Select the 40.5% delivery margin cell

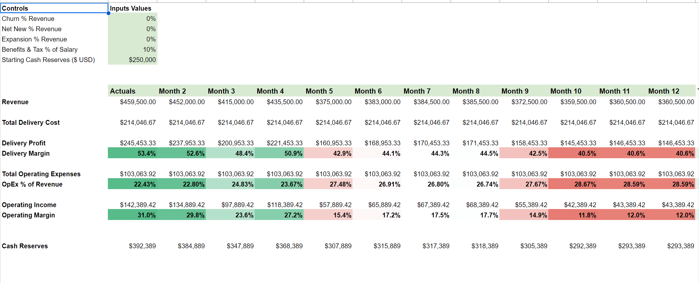point(573,153)
